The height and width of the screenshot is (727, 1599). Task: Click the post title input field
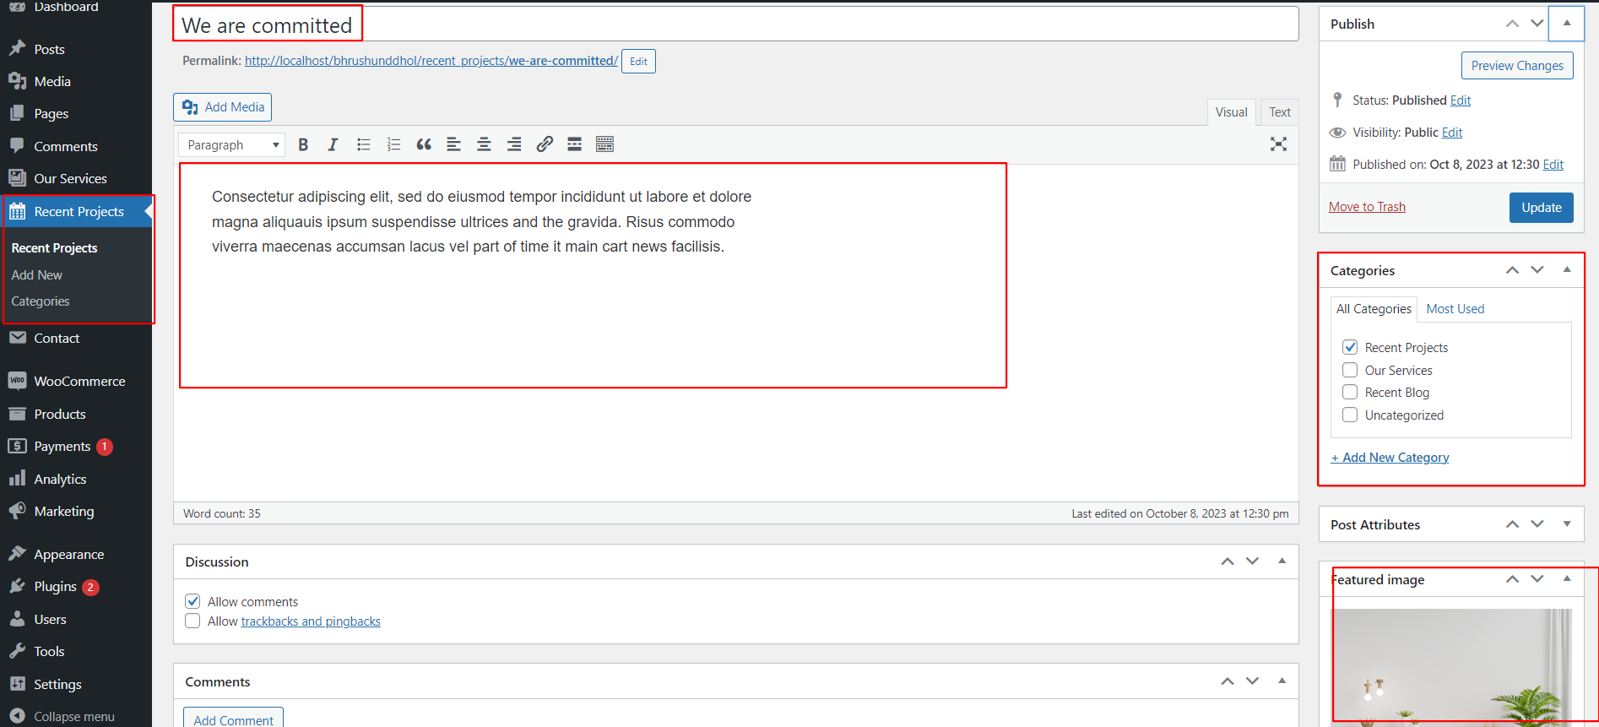point(734,25)
